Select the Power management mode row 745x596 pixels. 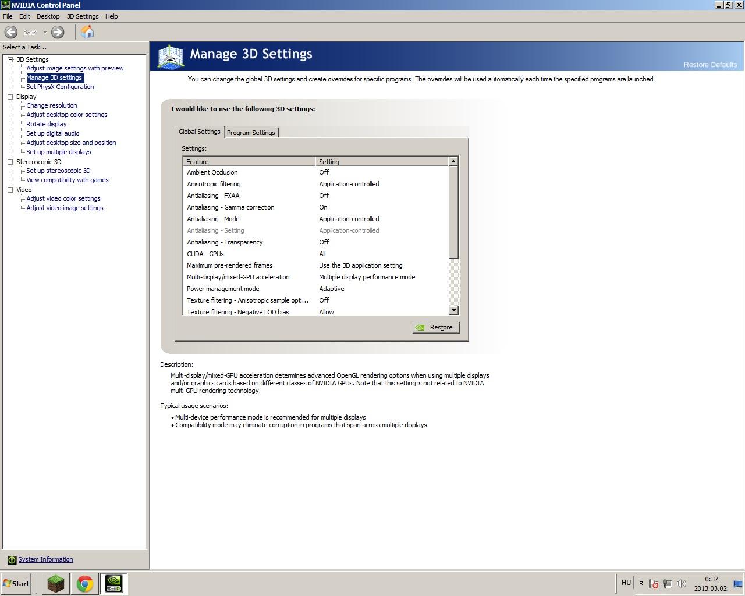pos(316,289)
